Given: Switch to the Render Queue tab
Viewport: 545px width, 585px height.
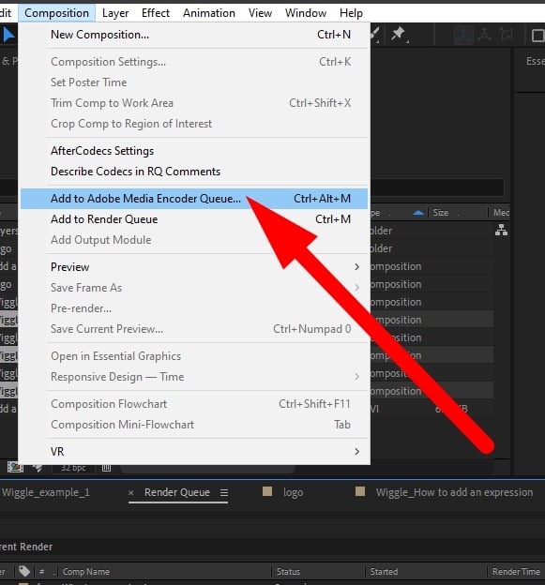Looking at the screenshot, I should pos(177,492).
